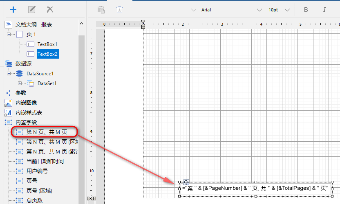The image size is (340, 204).
Task: Select 第 N 页、共 M 页 built-in field
Action: 47,132
